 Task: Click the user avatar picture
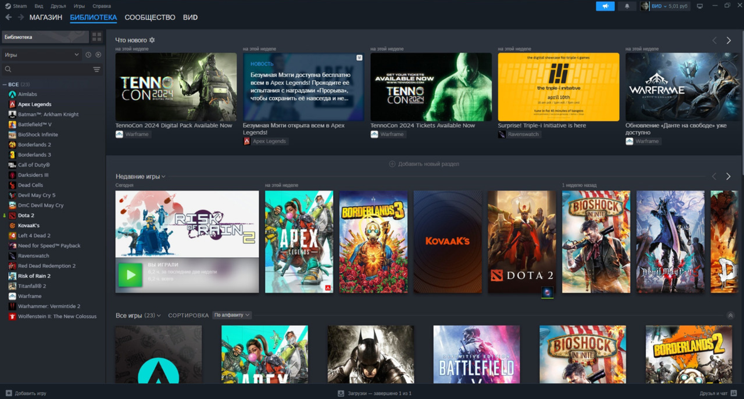point(645,6)
